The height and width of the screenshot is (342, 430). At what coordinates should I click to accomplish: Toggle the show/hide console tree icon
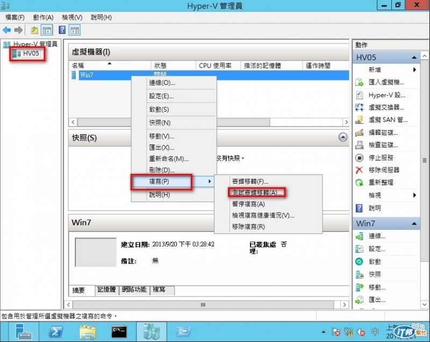click(x=47, y=30)
